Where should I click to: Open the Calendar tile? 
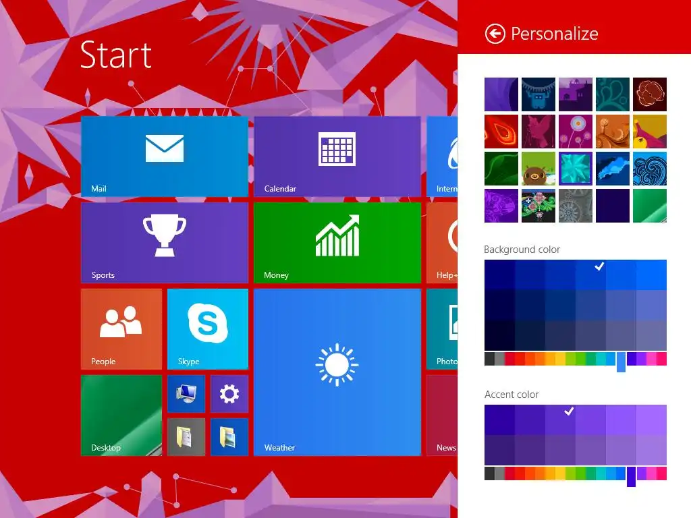[337, 156]
